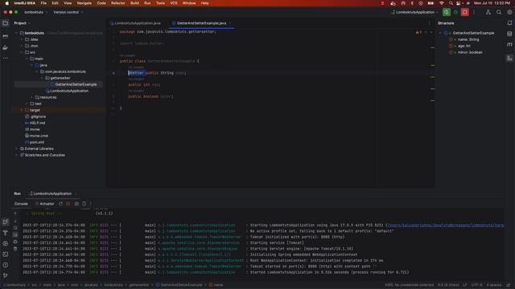Open the Build menu
The image size is (515, 289).
click(x=134, y=3)
